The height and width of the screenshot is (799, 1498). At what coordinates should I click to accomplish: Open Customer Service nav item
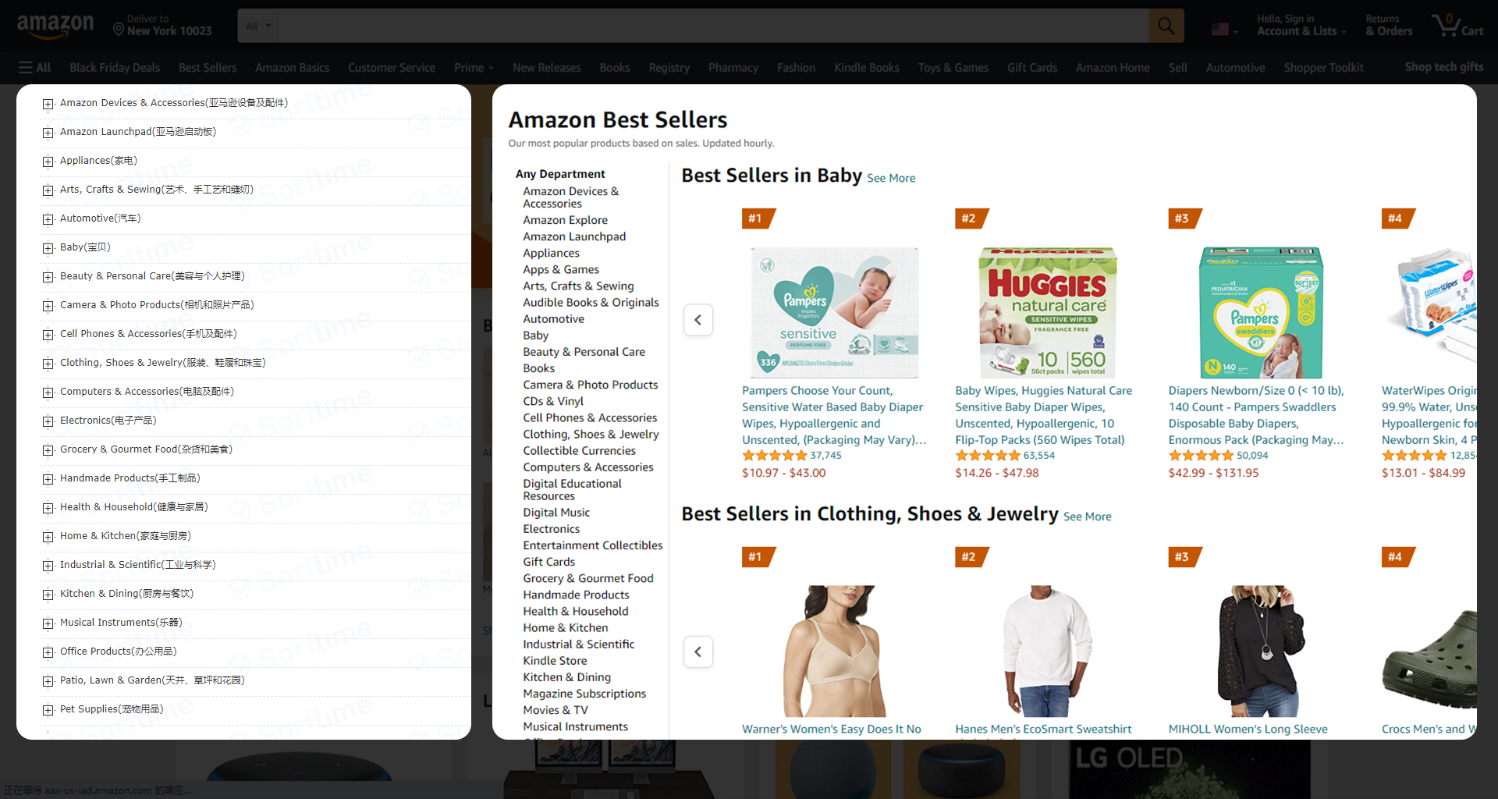pos(392,68)
